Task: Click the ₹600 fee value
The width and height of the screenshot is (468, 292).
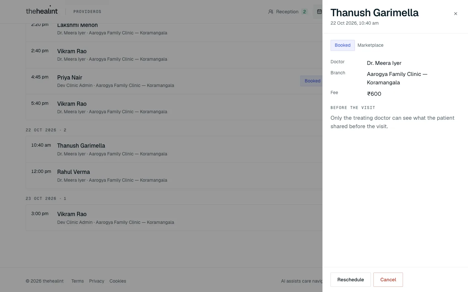Action: [374, 94]
